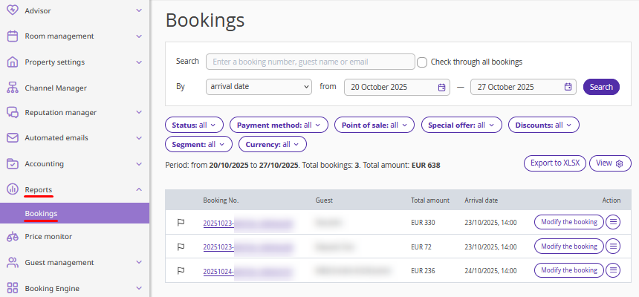Click Modify the booking for EUR 330 row

coord(569,222)
